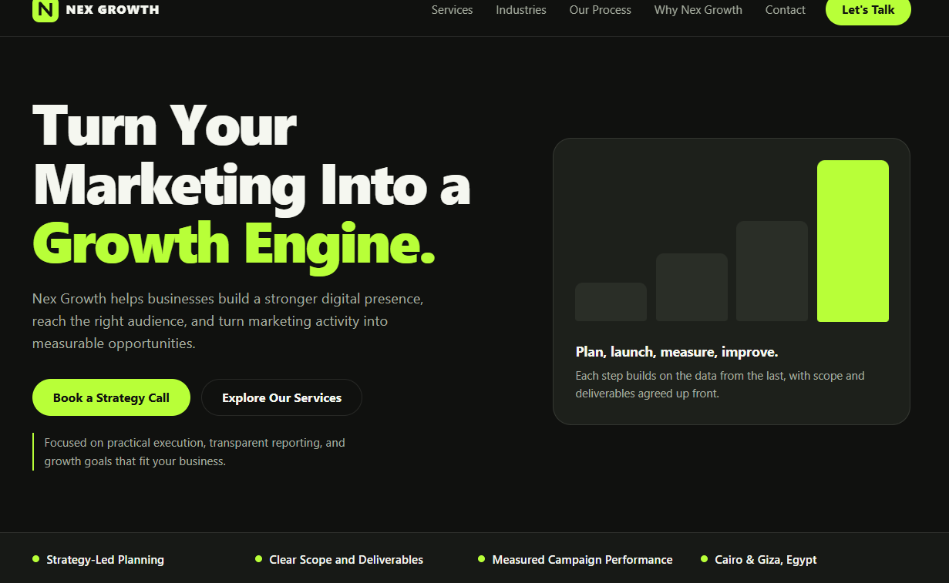This screenshot has height=583, width=949.
Task: Click 'Measured Campaign Performance' feature text
Action: point(582,560)
